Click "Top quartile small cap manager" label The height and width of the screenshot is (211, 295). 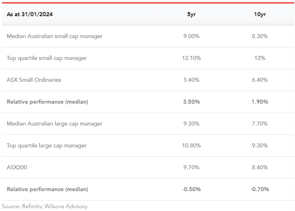(47, 58)
